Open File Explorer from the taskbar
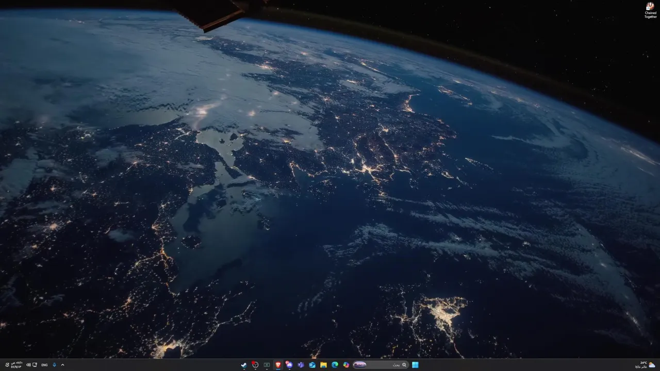This screenshot has width=660, height=371. 323,365
